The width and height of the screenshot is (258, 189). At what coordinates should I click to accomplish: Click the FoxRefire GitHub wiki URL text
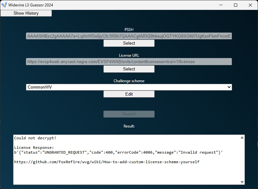107,162
